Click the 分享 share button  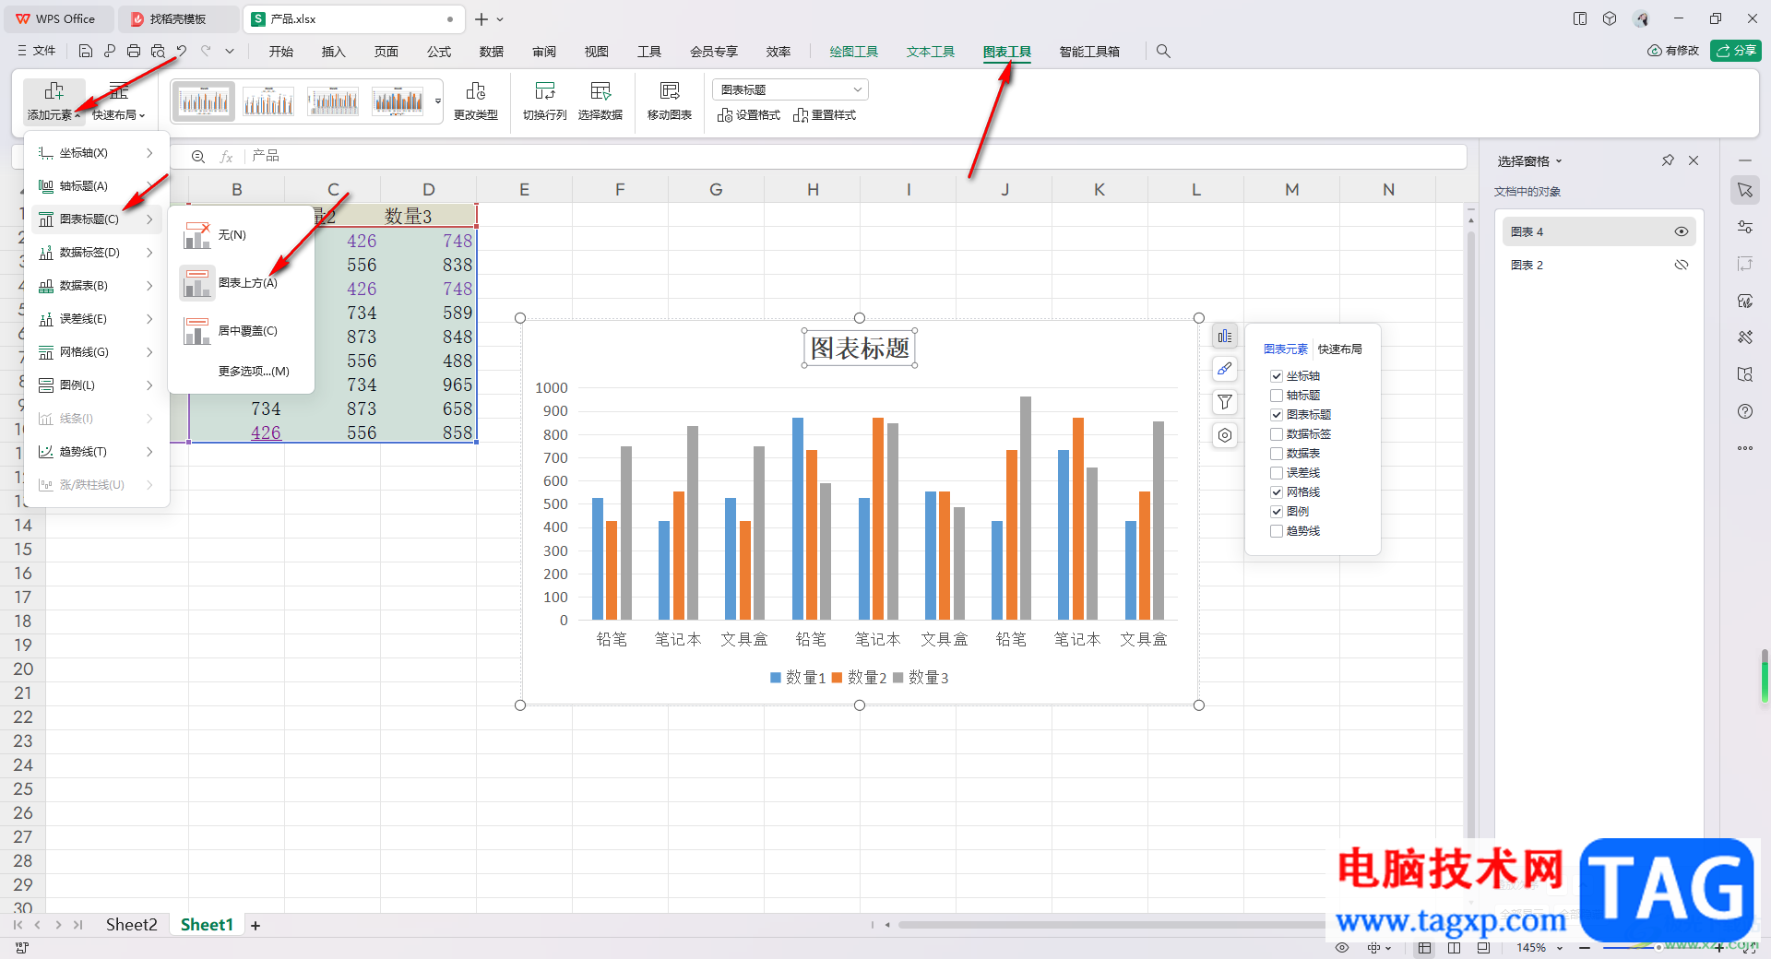1736,51
